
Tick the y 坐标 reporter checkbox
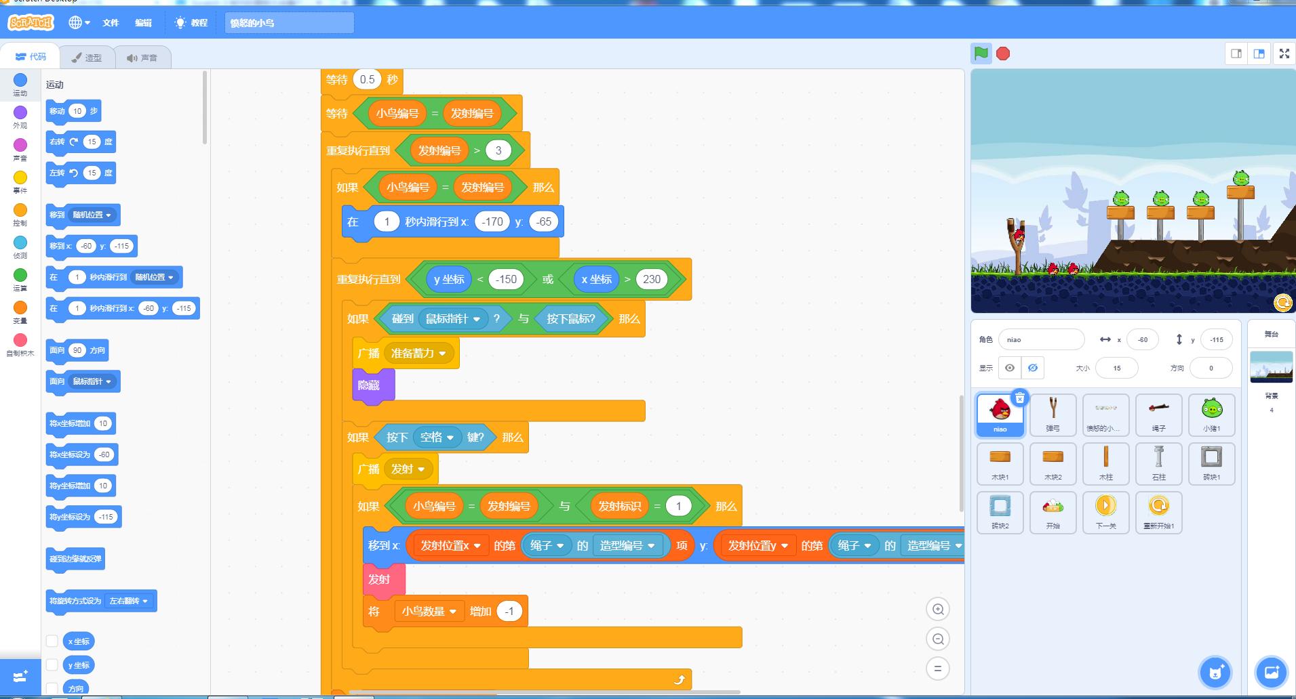tap(52, 665)
